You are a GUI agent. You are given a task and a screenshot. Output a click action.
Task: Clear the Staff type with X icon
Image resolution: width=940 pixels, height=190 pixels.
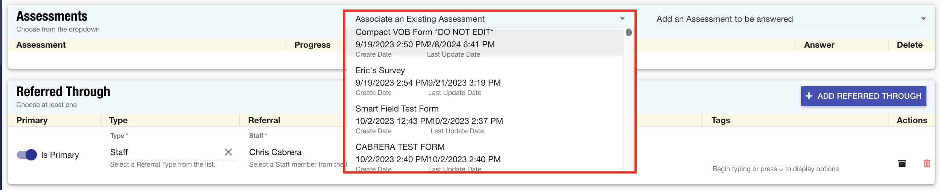228,152
